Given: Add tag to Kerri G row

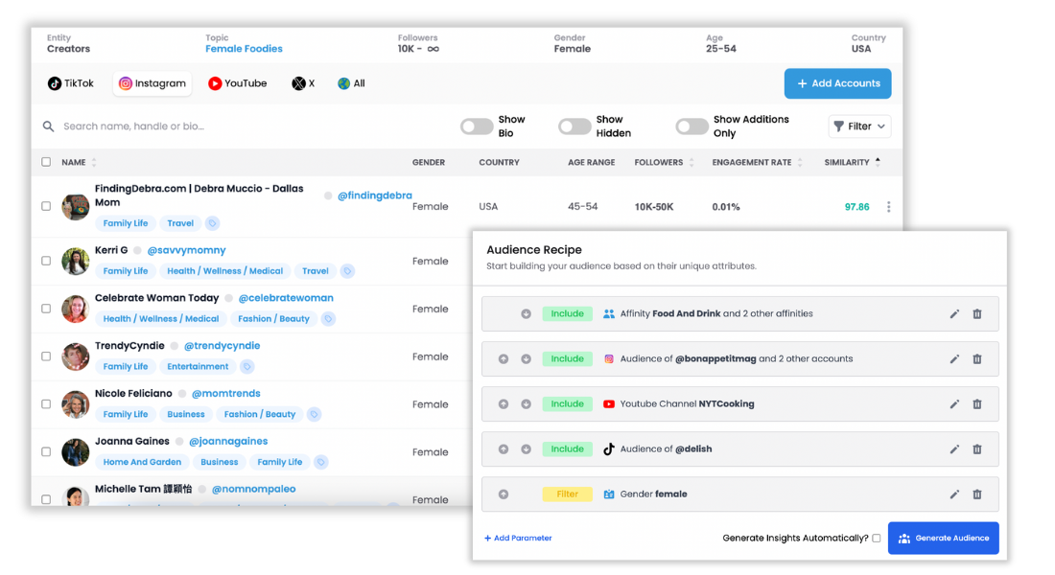Looking at the screenshot, I should click(x=347, y=271).
